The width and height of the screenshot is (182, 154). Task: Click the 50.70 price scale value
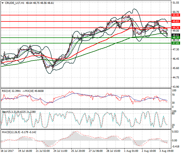click(x=176, y=12)
